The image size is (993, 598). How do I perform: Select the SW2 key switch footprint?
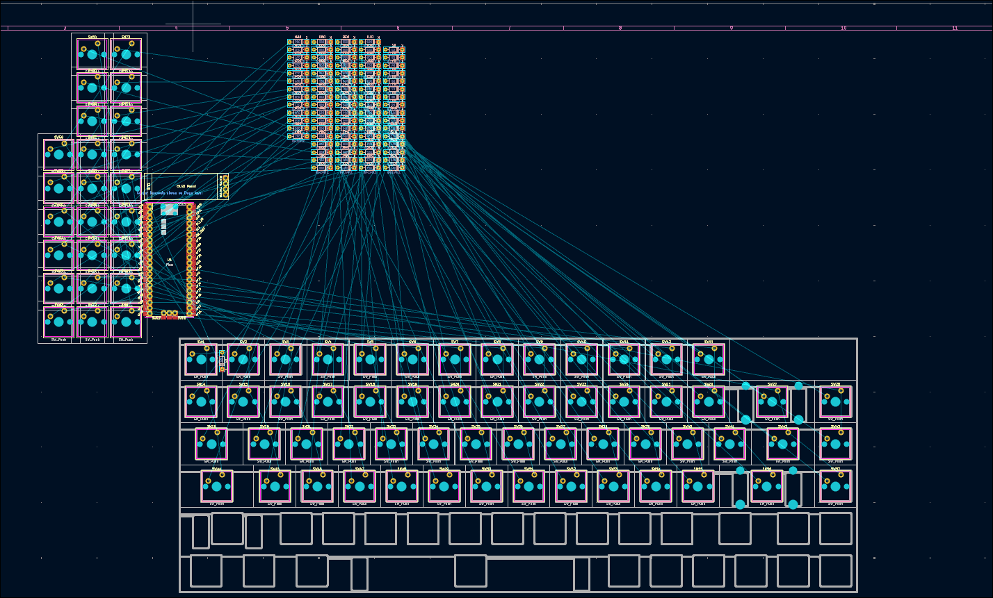coord(243,360)
